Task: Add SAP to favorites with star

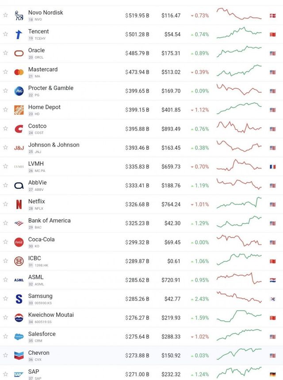Action: tap(5, 374)
